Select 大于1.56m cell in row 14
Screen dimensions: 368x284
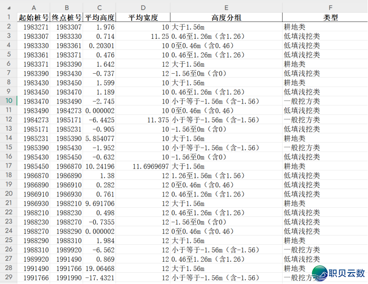coord(226,139)
